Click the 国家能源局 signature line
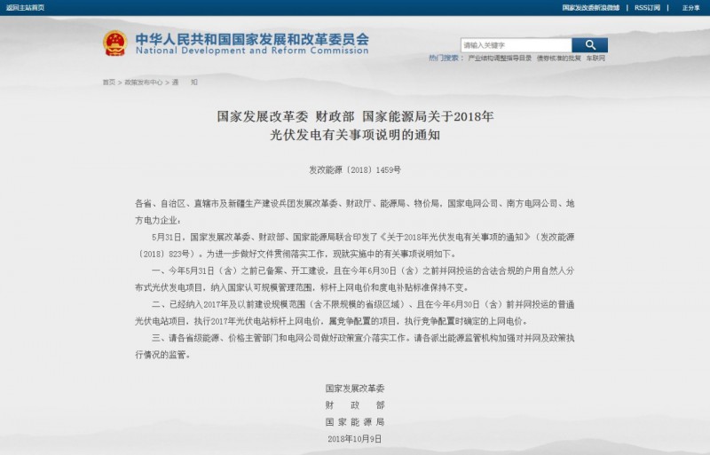Screen dimensions: 710x455 pos(354,421)
